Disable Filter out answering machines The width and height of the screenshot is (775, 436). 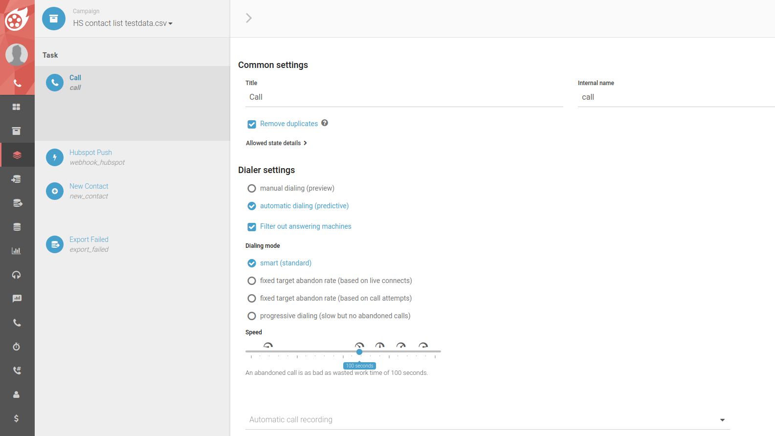252,227
